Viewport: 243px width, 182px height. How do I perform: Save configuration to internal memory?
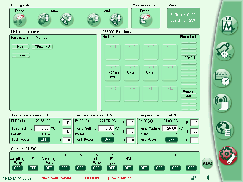point(44,19)
